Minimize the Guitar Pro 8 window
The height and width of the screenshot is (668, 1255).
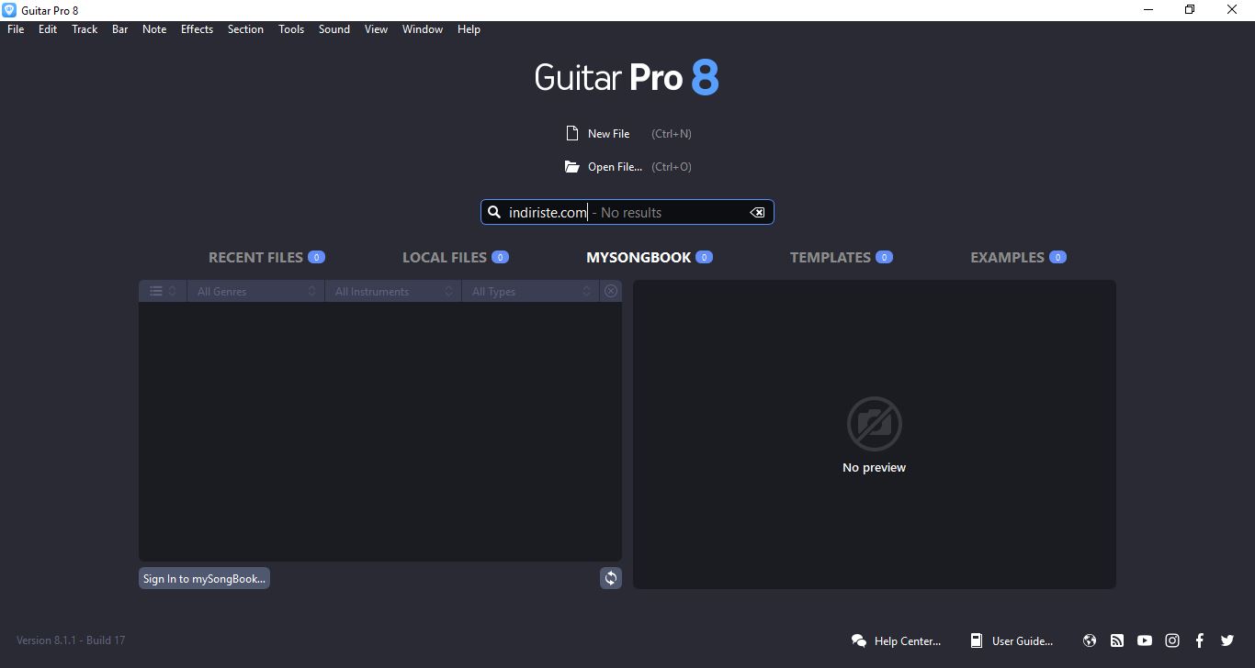pos(1148,10)
